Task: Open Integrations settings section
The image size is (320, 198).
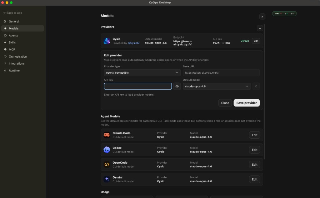Action: pyautogui.click(x=22, y=63)
